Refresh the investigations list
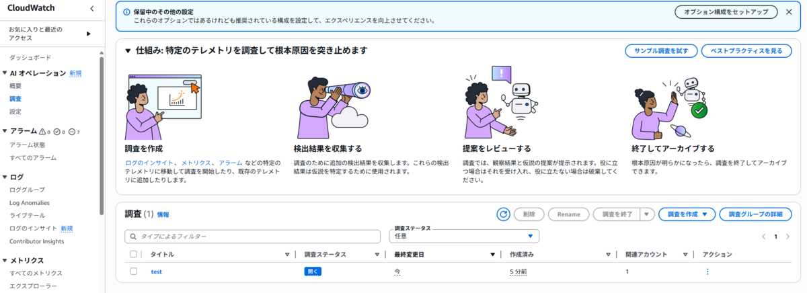807x293 pixels. point(503,214)
